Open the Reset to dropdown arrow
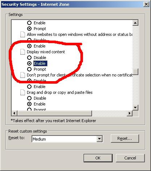Viewport: 151px width, 171px height. tap(100, 139)
